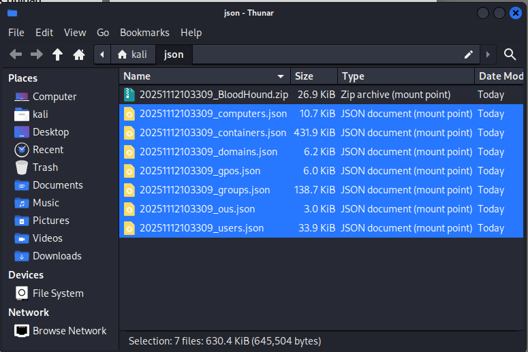Select 20251112103309_groups.json file name
Viewport: 528px width, 352px height.
tap(205, 190)
